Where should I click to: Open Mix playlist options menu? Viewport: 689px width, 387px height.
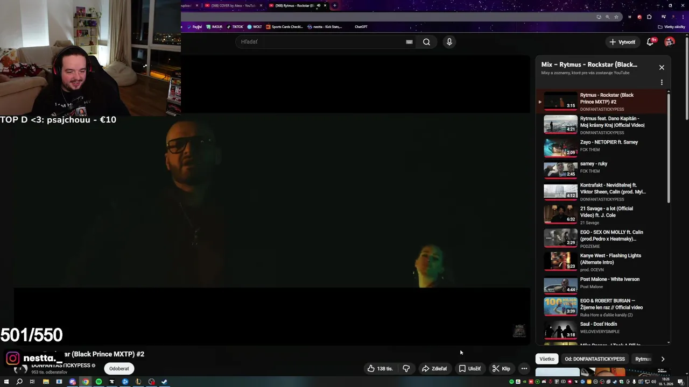pyautogui.click(x=662, y=82)
